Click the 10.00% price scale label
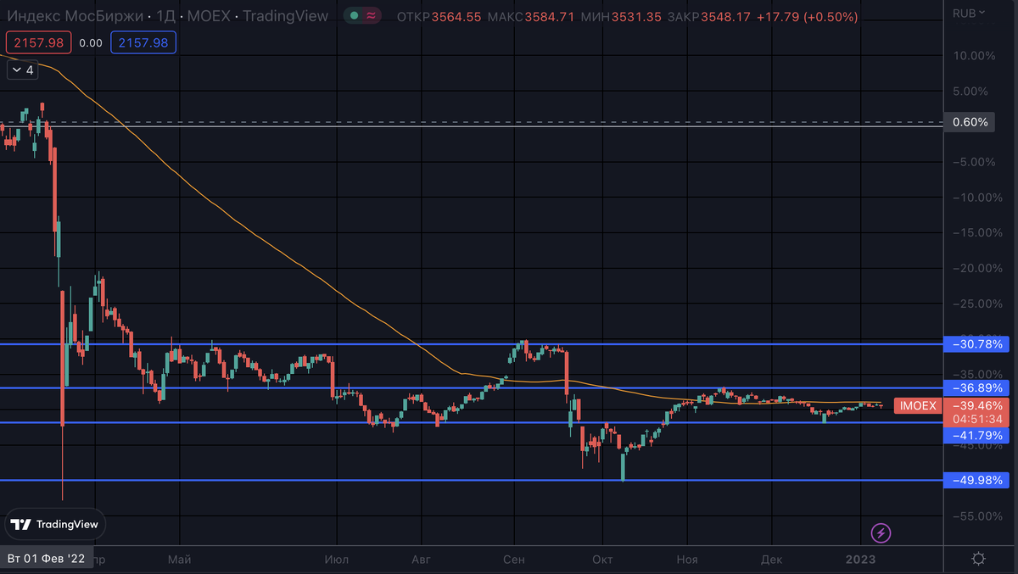 973,55
